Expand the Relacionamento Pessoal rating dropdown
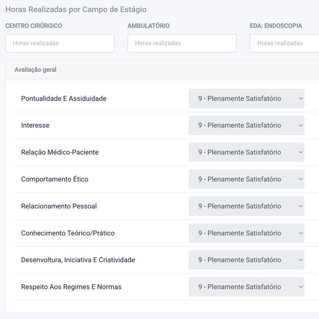The height and width of the screenshot is (319, 319). coord(246,206)
